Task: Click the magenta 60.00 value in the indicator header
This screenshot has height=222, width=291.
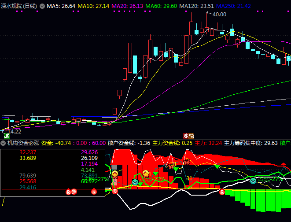Action: (99, 143)
